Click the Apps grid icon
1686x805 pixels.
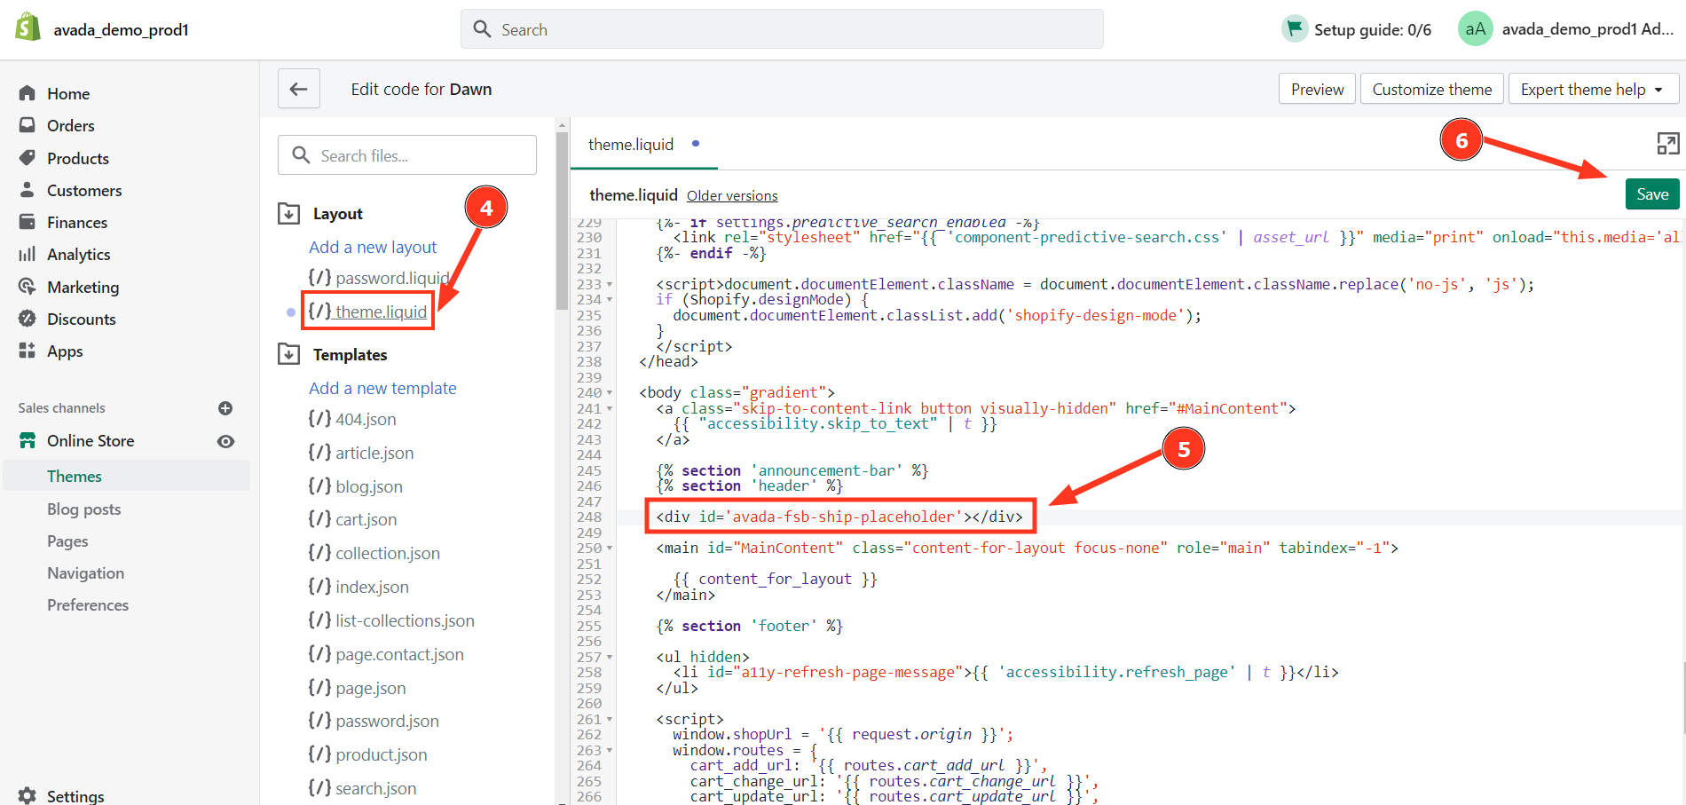click(x=28, y=351)
